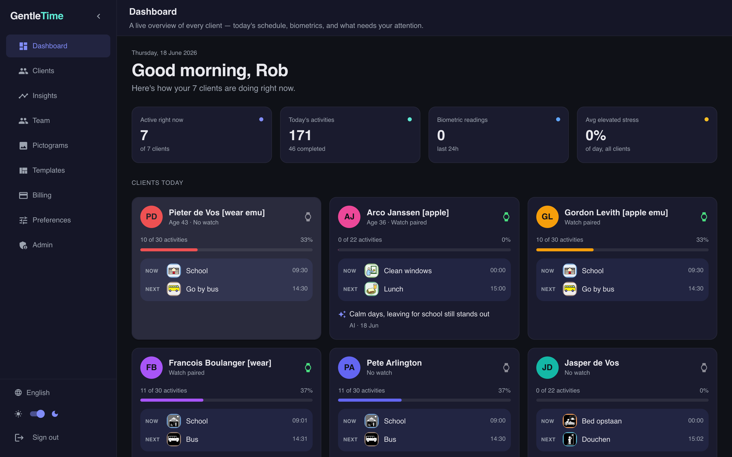732x457 pixels.
Task: Open Pieter de Vos [wear emu] client name
Action: pyautogui.click(x=217, y=213)
